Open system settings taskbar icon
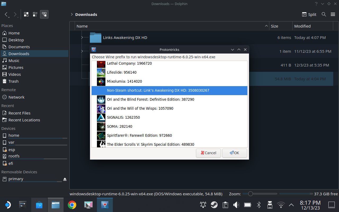This screenshot has height=212, width=339. (x=23, y=205)
